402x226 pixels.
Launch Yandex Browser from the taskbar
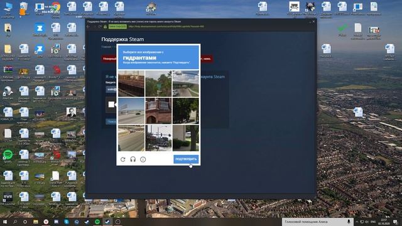point(46,222)
